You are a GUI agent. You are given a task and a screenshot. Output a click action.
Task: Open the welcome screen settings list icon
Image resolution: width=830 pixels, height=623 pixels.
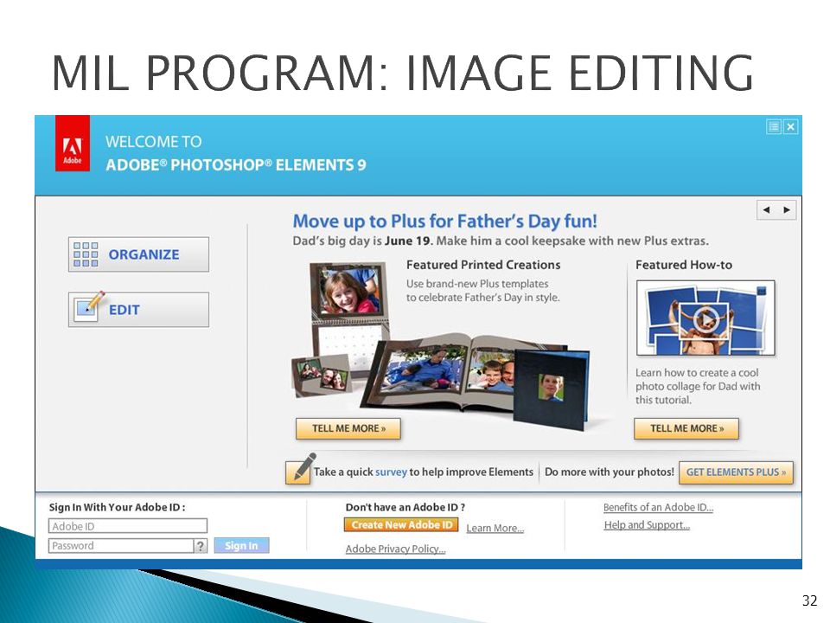coord(774,126)
